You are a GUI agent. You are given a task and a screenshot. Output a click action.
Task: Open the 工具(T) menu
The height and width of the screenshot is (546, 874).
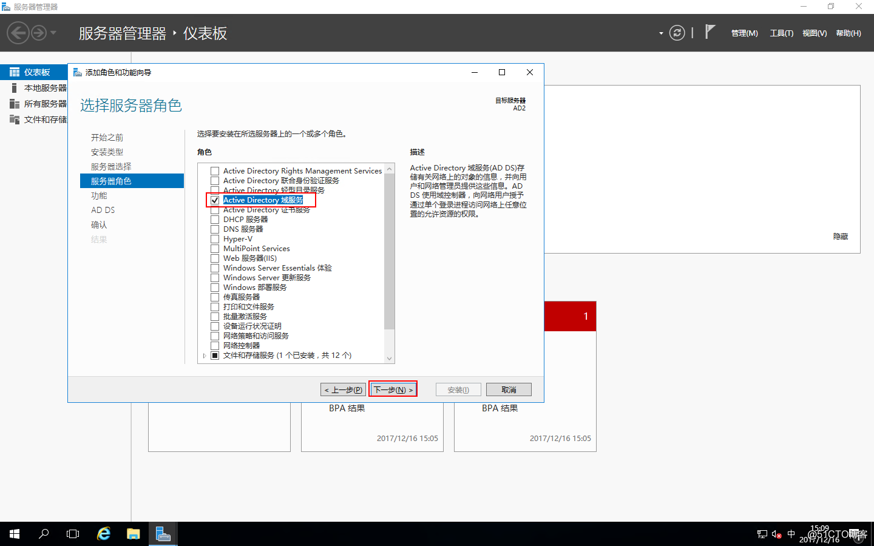pos(782,33)
